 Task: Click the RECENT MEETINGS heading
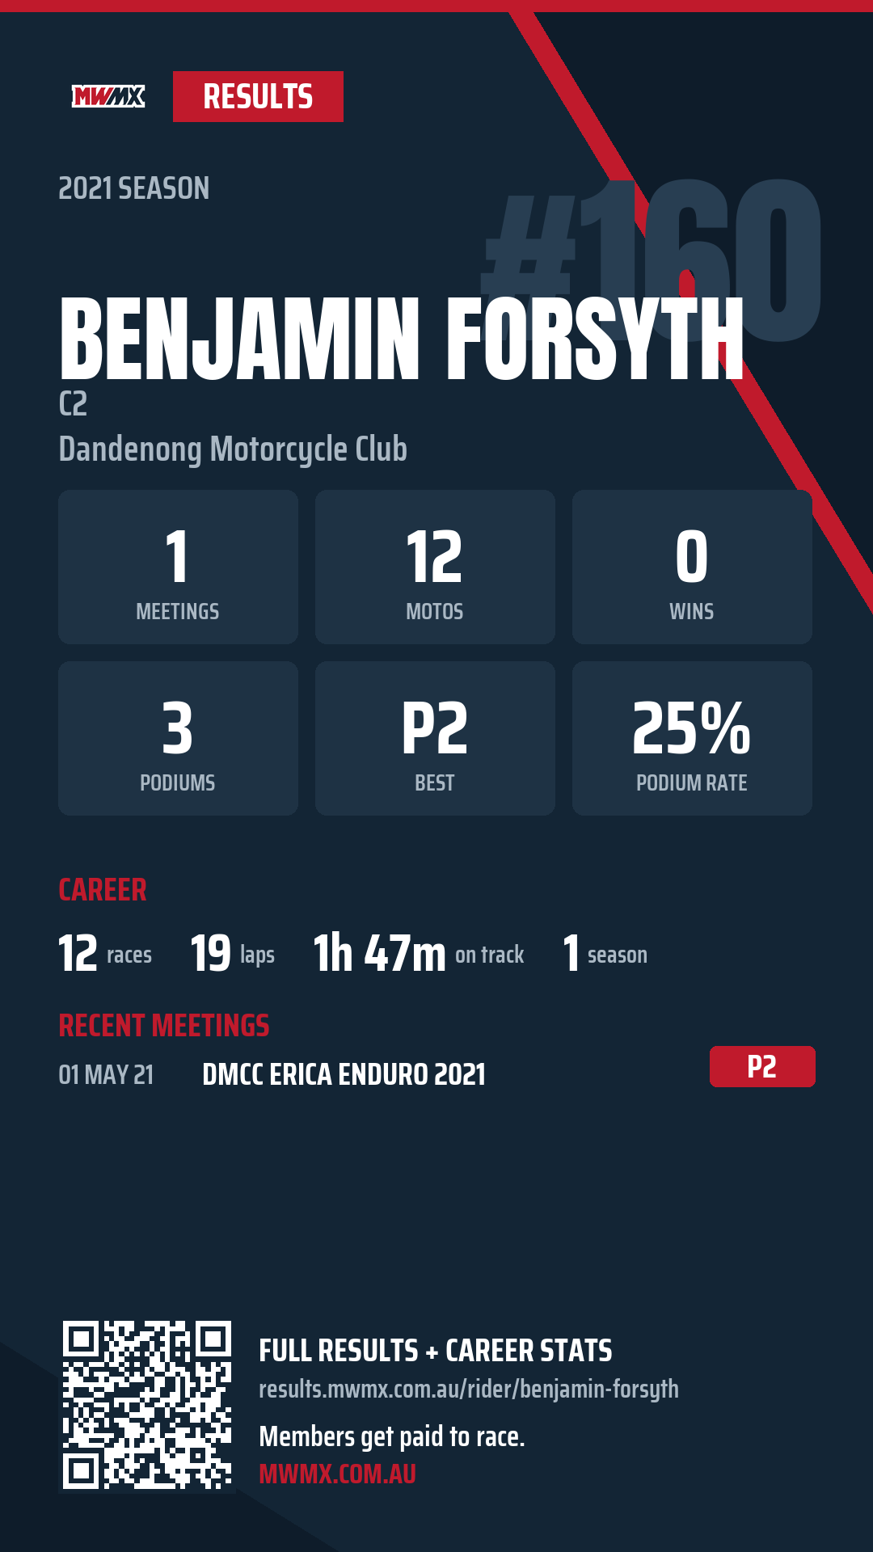[x=164, y=1026]
